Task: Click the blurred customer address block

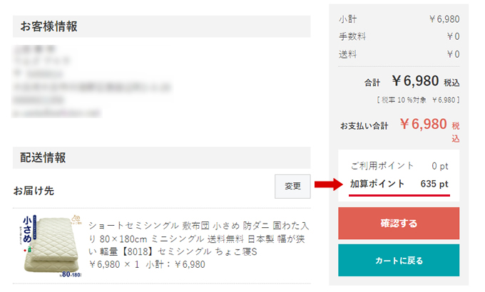Action: point(91,81)
